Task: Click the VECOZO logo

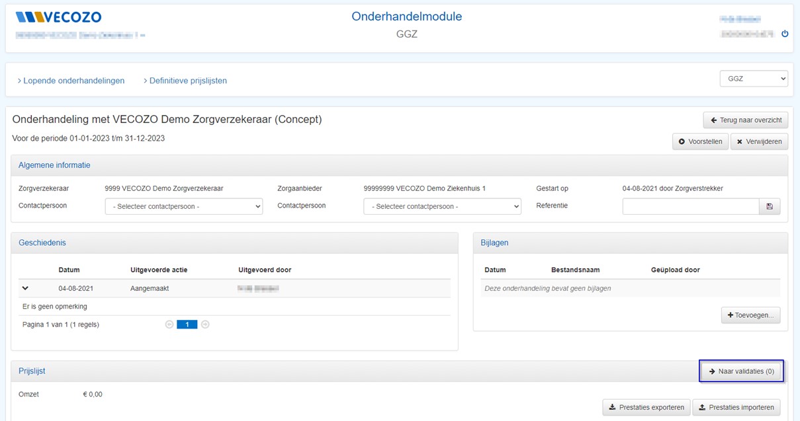Action: [58, 17]
